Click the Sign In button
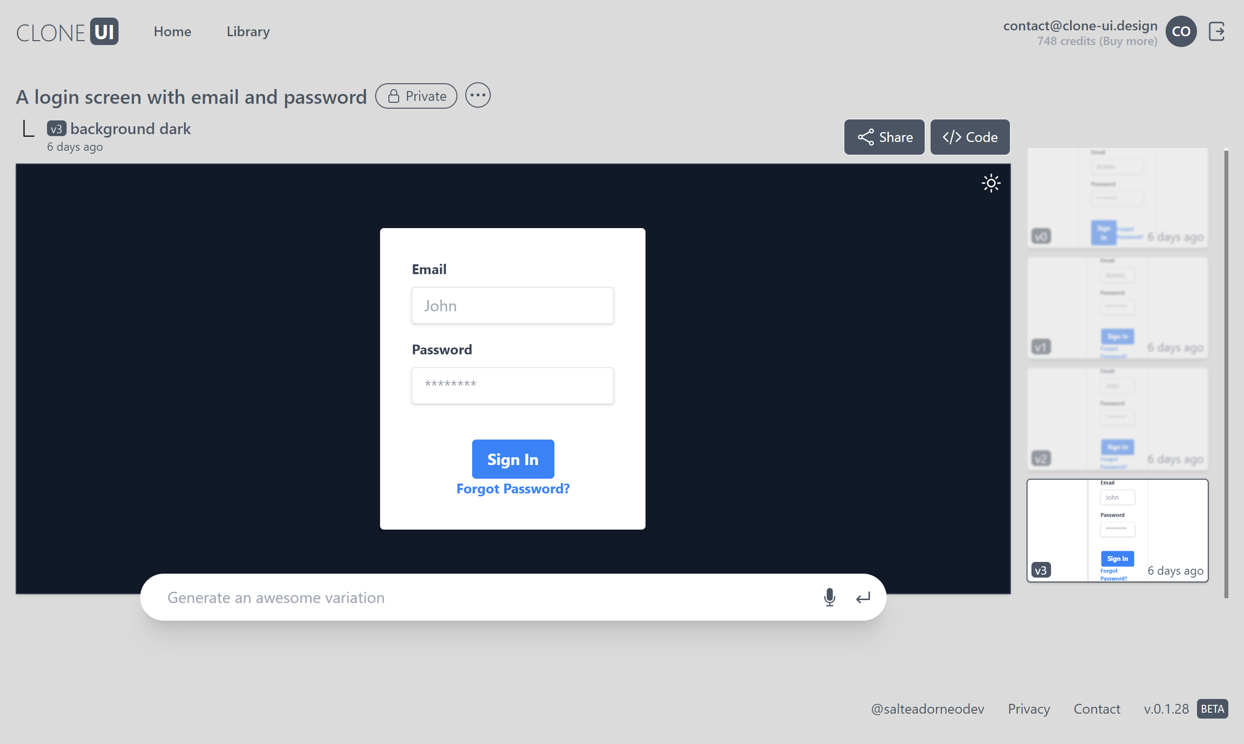1244x744 pixels. coord(513,460)
